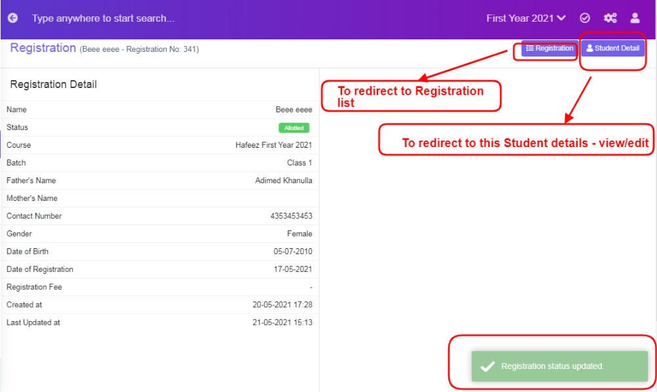Open the First Year 2021 dropdown

click(x=526, y=18)
